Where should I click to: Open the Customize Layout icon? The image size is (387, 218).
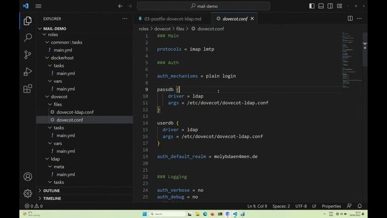tap(339, 6)
